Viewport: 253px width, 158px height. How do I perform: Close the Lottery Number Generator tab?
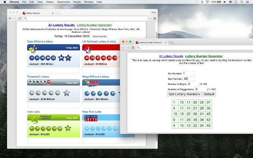[166, 43]
